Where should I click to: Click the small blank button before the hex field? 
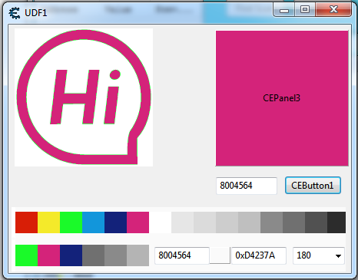click(x=220, y=255)
